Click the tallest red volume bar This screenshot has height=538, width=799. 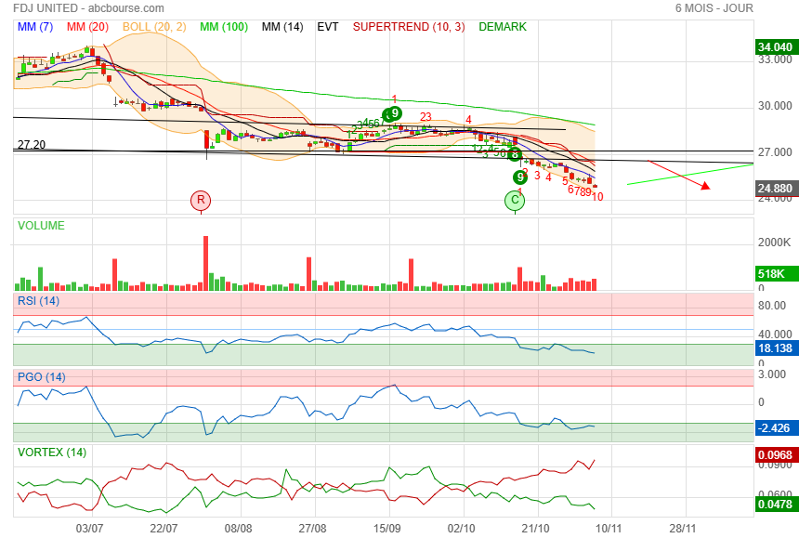coord(205,263)
